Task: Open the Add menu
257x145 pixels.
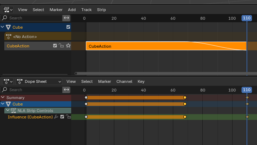Action: (72, 10)
